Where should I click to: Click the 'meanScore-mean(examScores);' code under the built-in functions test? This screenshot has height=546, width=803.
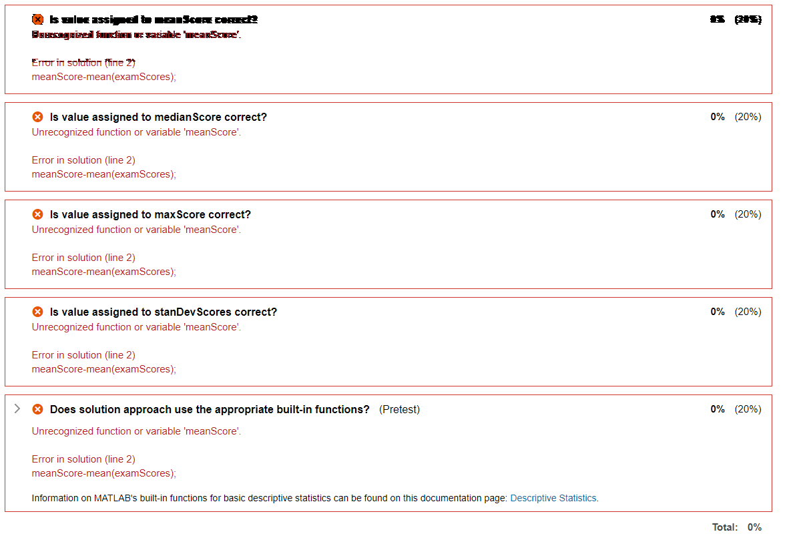[104, 473]
